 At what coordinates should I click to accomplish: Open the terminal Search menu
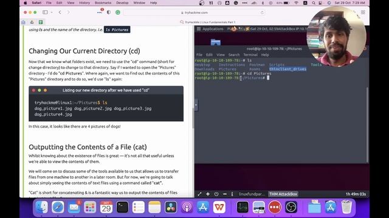click(234, 55)
